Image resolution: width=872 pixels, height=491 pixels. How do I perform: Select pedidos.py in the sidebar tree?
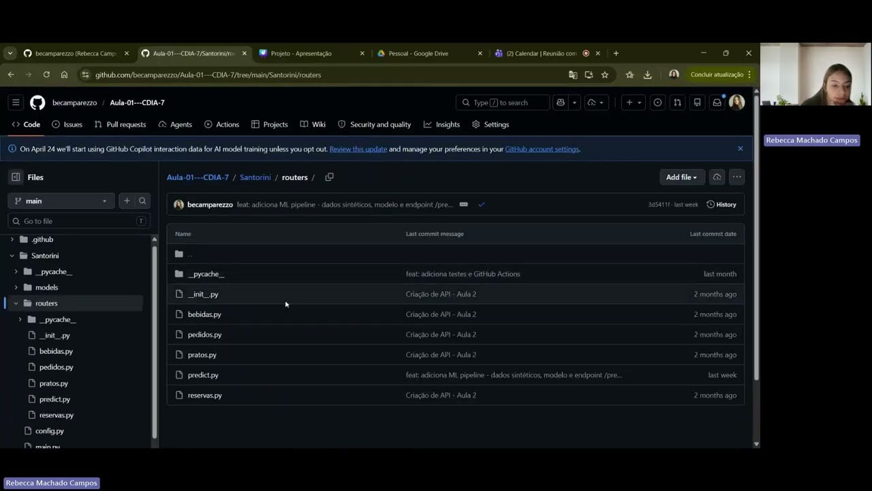(56, 367)
